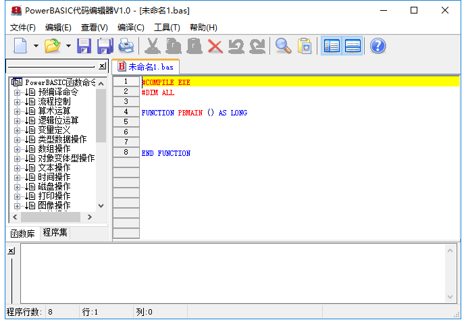The image size is (466, 324).
Task: Print the code with printer icon
Action: tap(126, 46)
